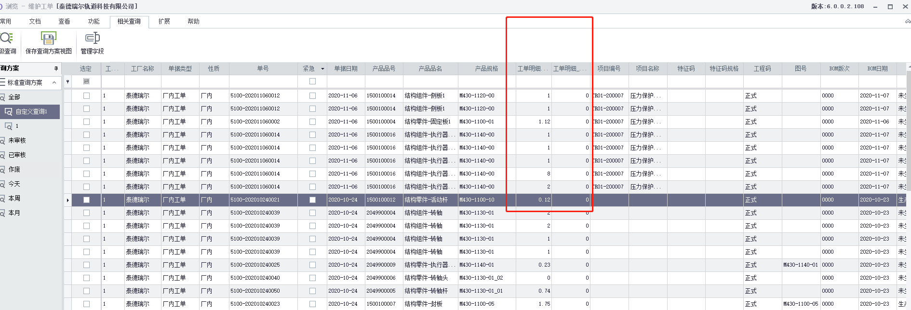Screen dimensions: 911x310
Task: Click the 工厂名称 filter input cell
Action: coord(142,81)
